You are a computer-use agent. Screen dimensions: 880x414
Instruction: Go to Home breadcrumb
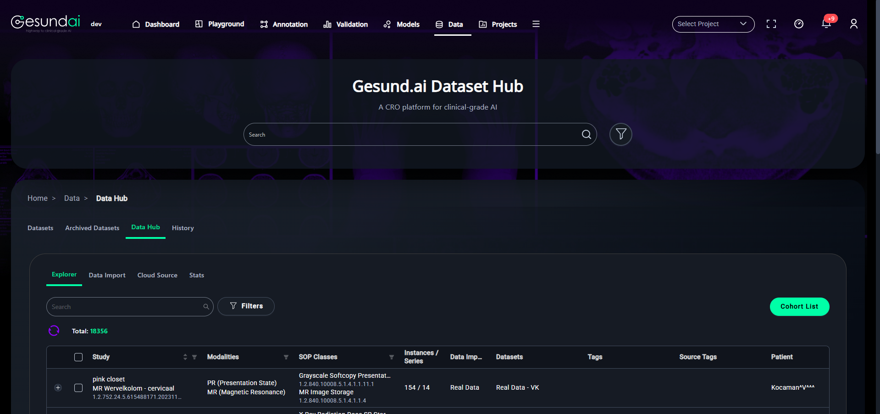pyautogui.click(x=38, y=198)
